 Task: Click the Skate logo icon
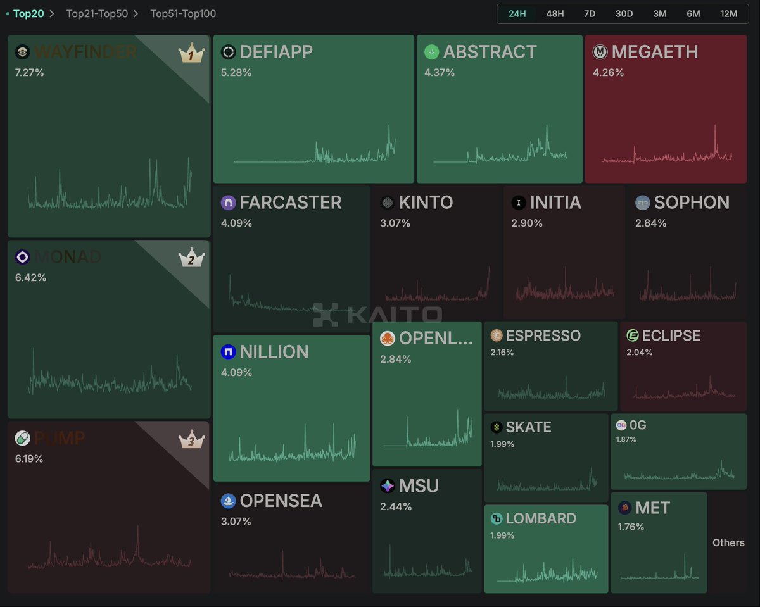(497, 427)
